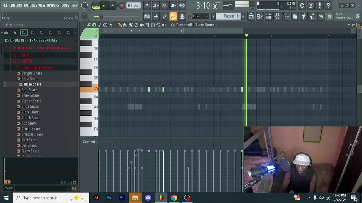Open the FILE menu
The width and height of the screenshot is (362, 203).
click(x=5, y=5)
